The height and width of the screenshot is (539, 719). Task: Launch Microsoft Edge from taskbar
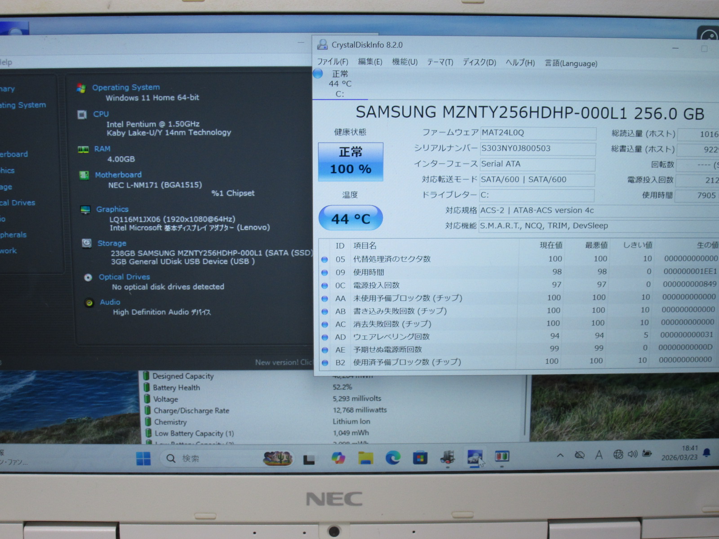click(x=393, y=458)
